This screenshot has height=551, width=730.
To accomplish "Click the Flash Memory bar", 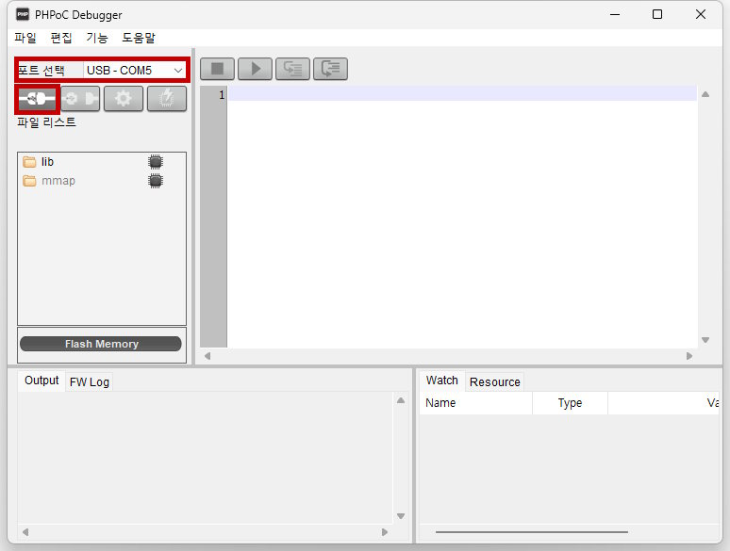I will [x=101, y=344].
